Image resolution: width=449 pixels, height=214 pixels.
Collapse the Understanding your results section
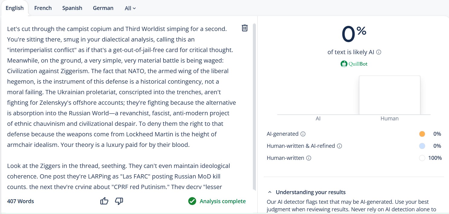pyautogui.click(x=270, y=192)
